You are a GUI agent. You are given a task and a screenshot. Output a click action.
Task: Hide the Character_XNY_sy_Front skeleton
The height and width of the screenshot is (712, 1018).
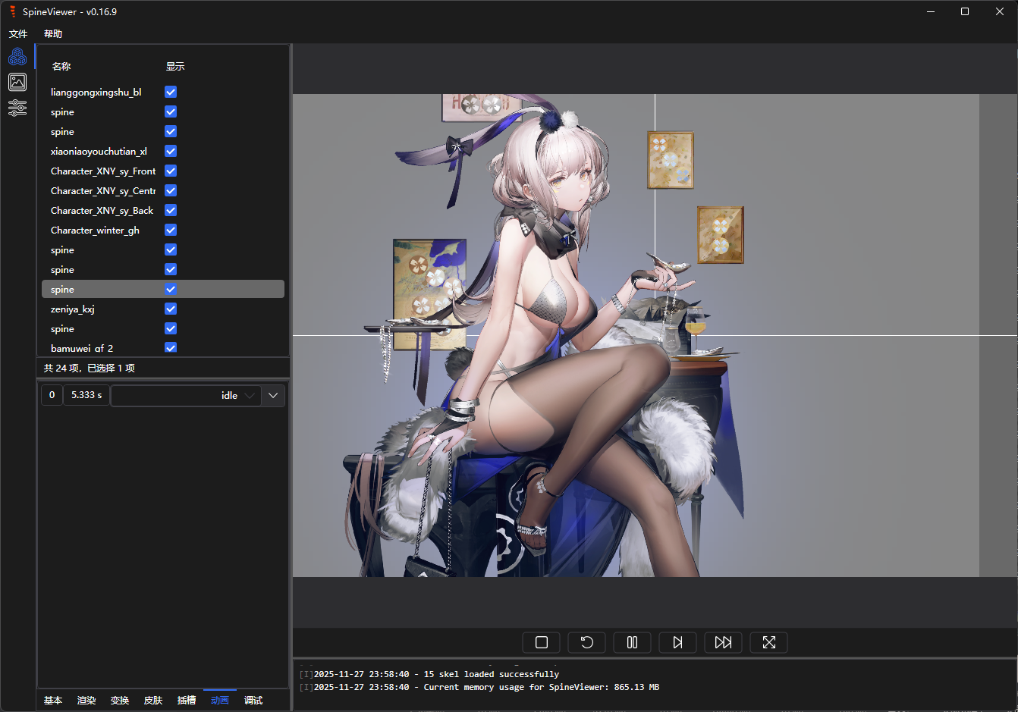point(171,171)
